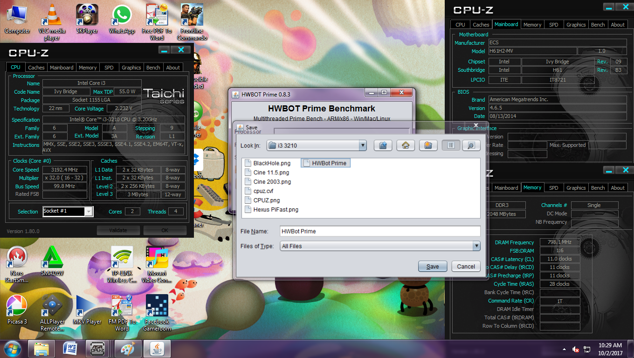Select cpuz.cvf in the file list

(259, 191)
